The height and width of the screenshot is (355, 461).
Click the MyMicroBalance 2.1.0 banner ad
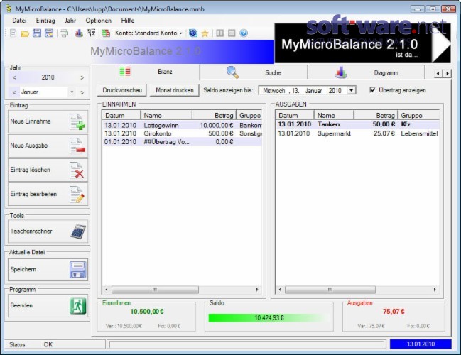pyautogui.click(x=362, y=43)
